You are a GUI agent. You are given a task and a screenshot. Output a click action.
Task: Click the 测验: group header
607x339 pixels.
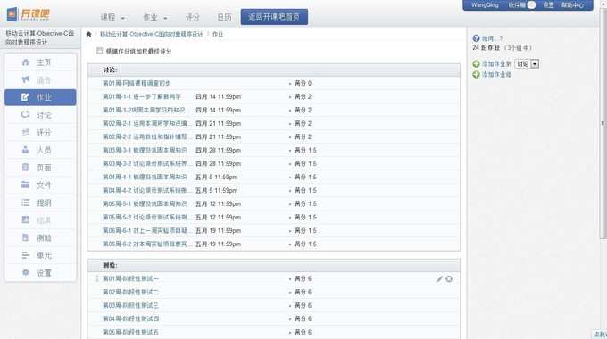coord(274,266)
